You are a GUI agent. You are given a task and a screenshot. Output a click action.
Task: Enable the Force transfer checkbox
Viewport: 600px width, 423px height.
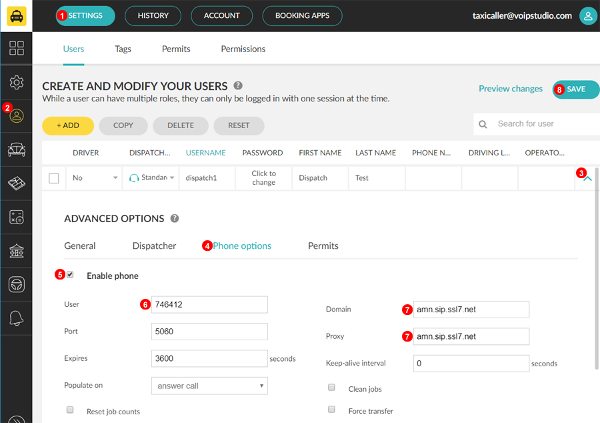pyautogui.click(x=332, y=410)
